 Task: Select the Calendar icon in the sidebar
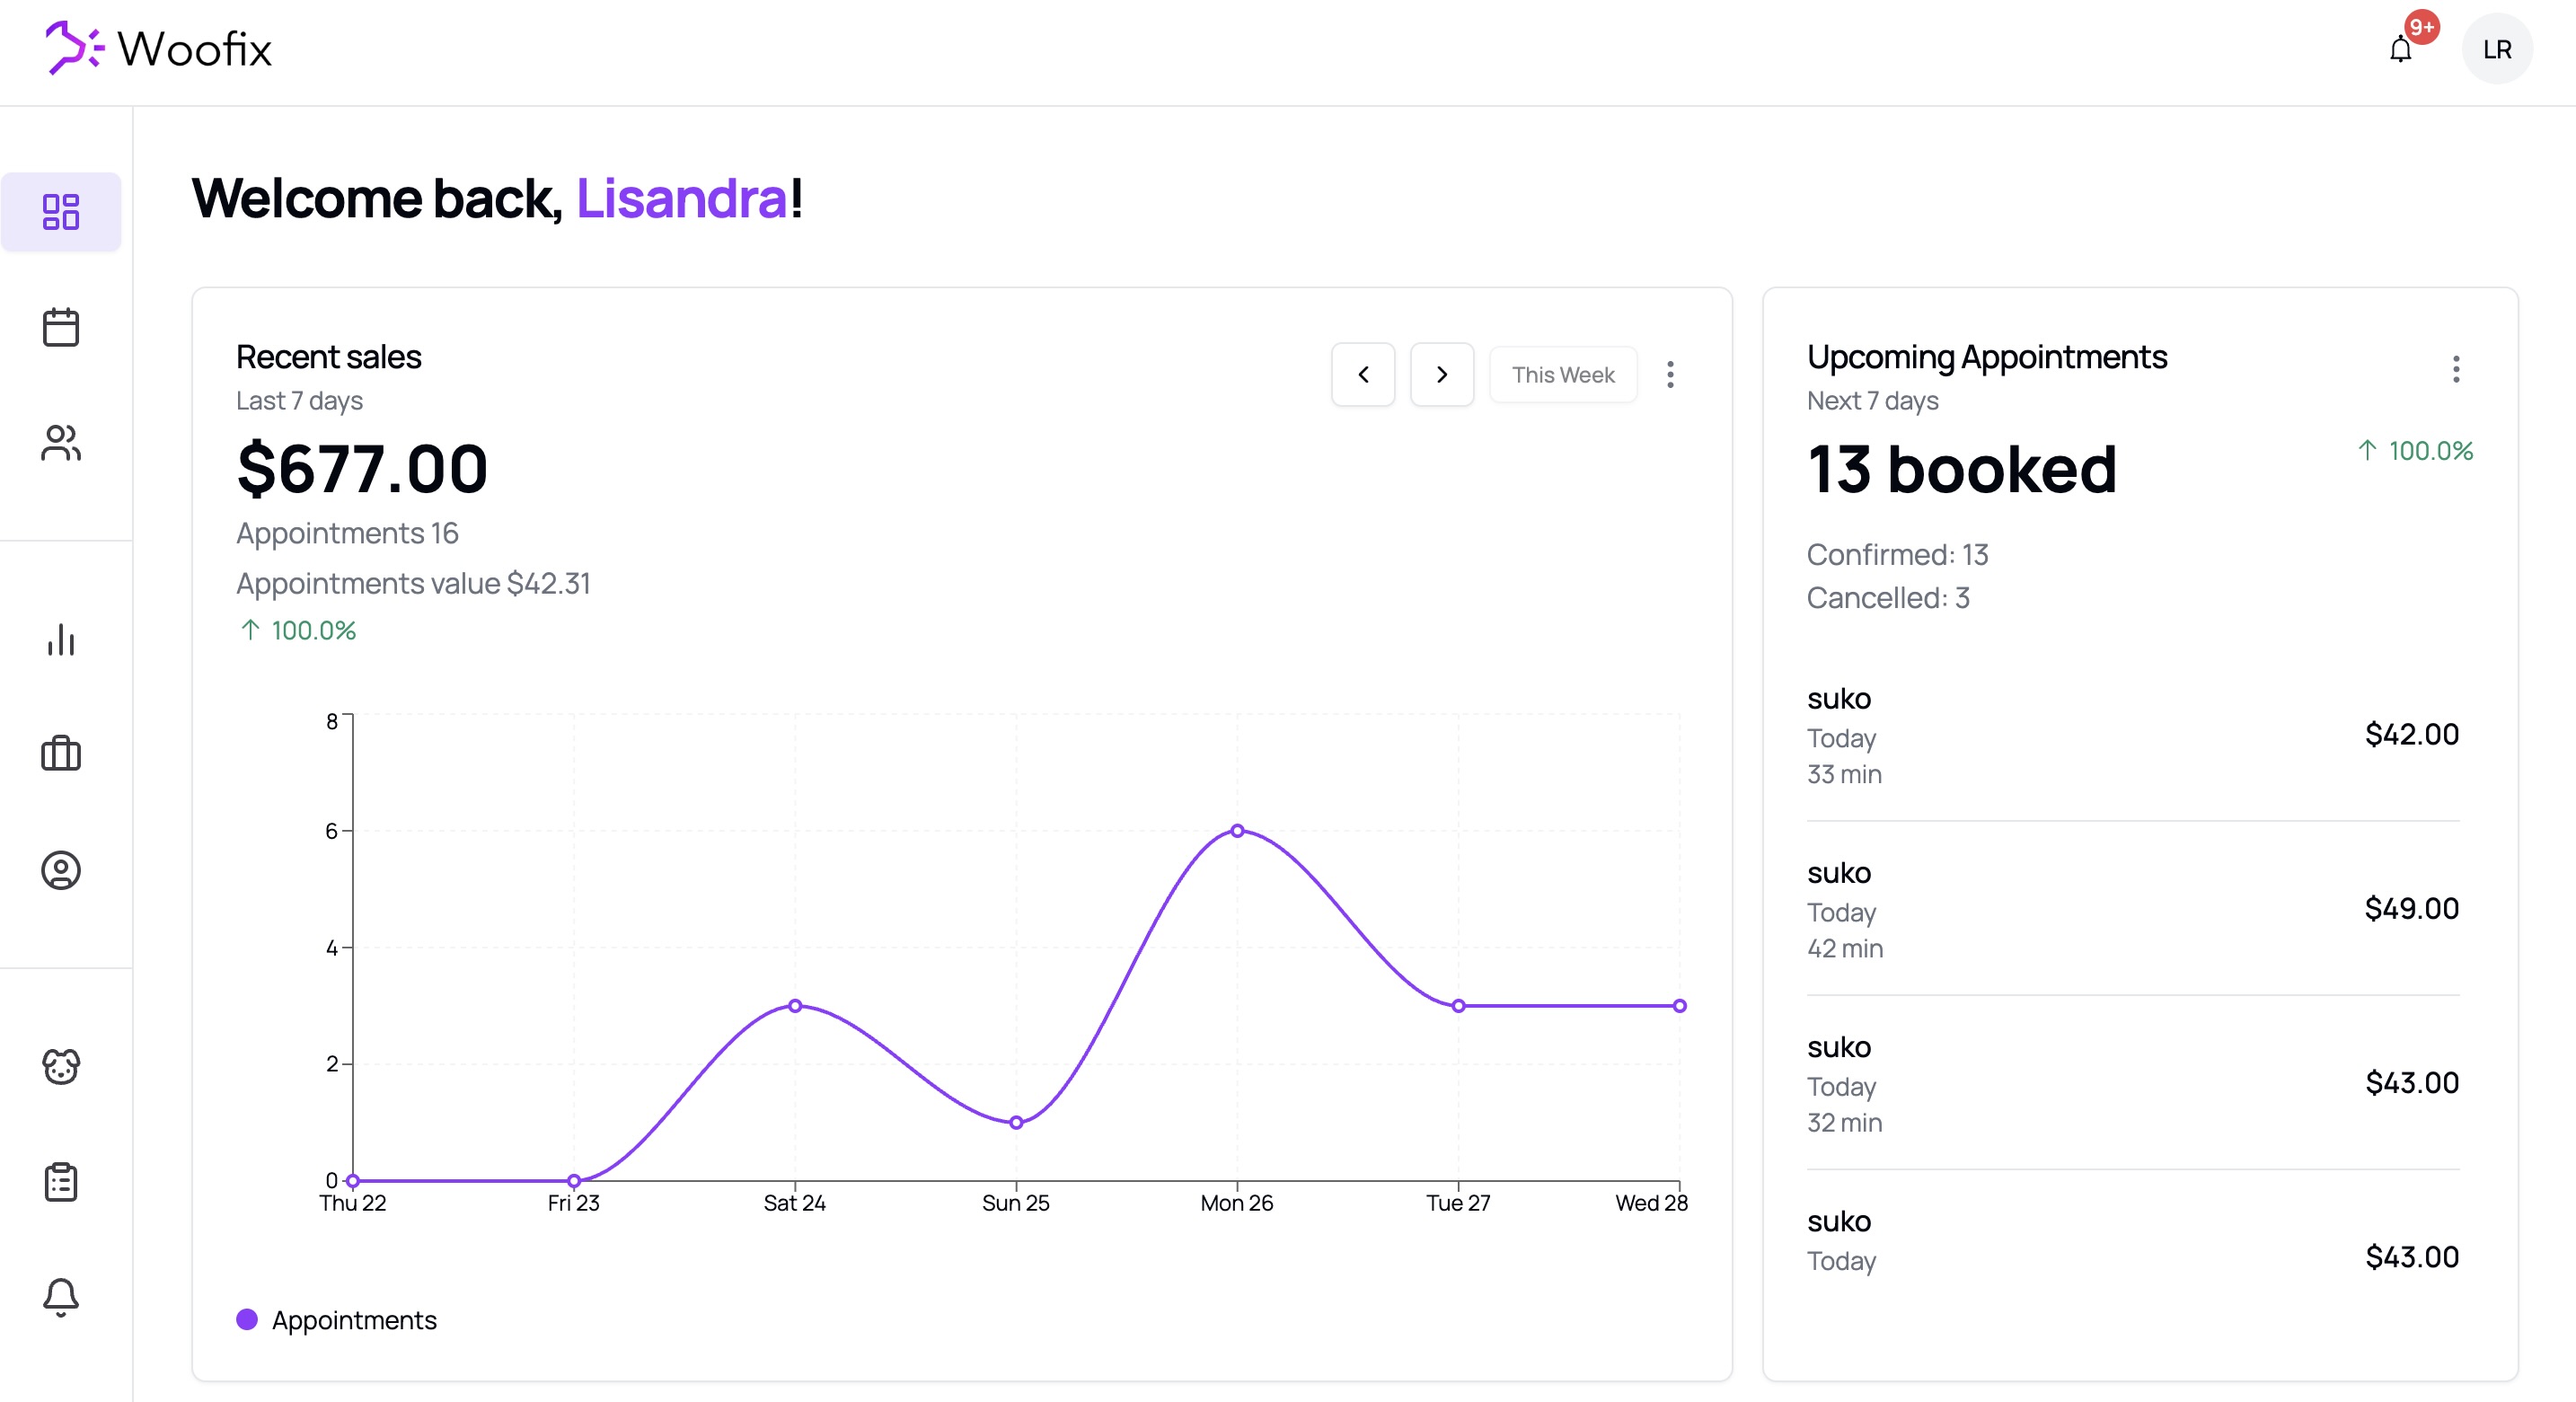[61, 326]
